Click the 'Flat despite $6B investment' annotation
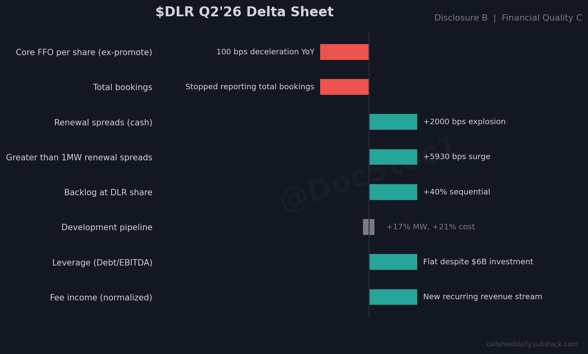Screen dimensions: 588x354 pyautogui.click(x=478, y=262)
